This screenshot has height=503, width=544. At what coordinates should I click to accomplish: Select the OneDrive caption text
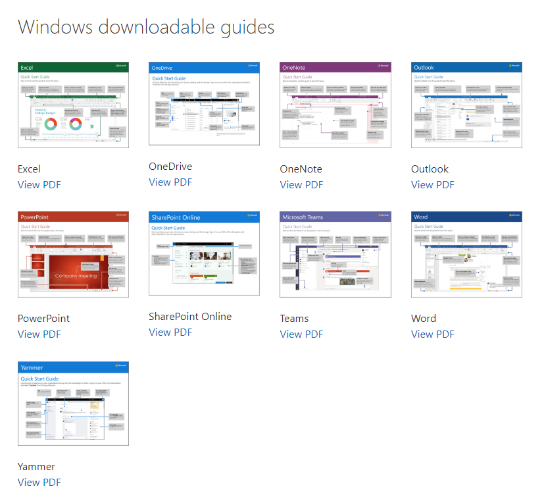170,167
